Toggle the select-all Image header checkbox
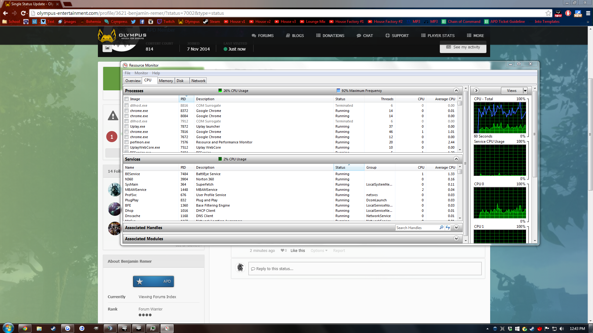 127,99
